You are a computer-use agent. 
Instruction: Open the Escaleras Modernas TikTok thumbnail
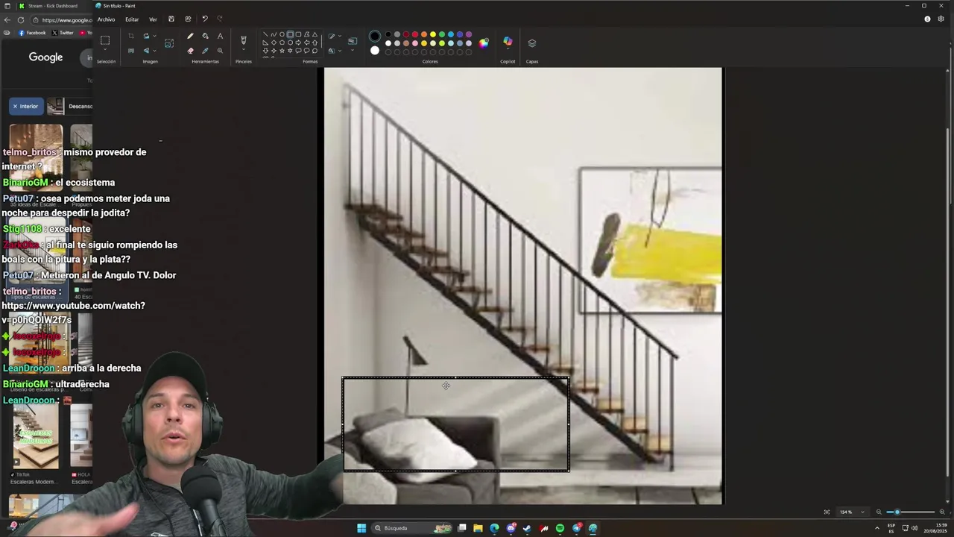[x=35, y=436]
